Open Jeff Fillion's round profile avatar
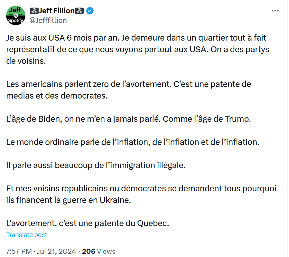 [16, 15]
